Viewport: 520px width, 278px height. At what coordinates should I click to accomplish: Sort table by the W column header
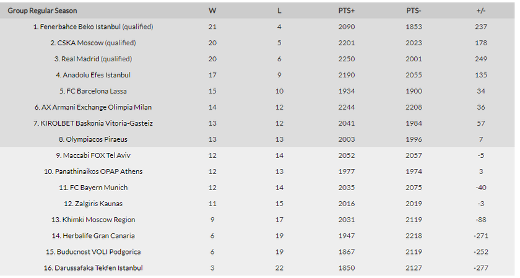(x=212, y=11)
